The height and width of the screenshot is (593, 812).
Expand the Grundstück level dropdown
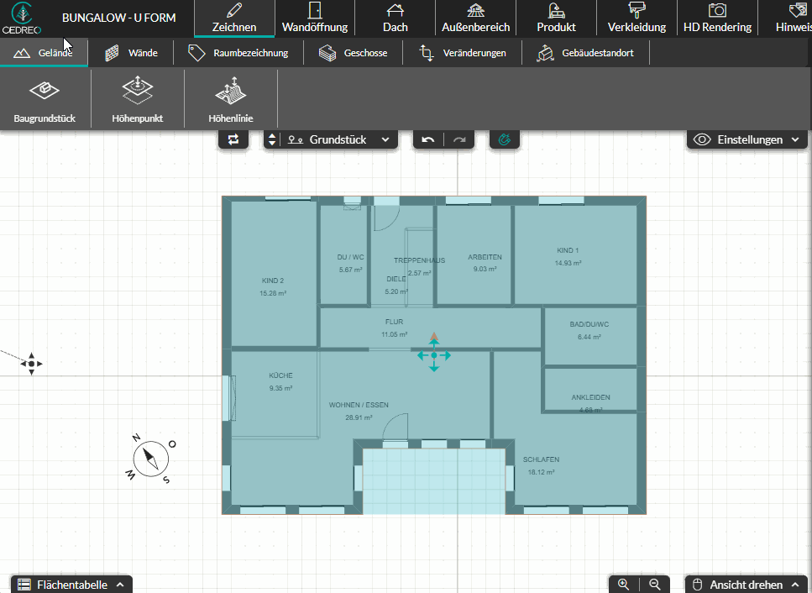click(x=339, y=139)
